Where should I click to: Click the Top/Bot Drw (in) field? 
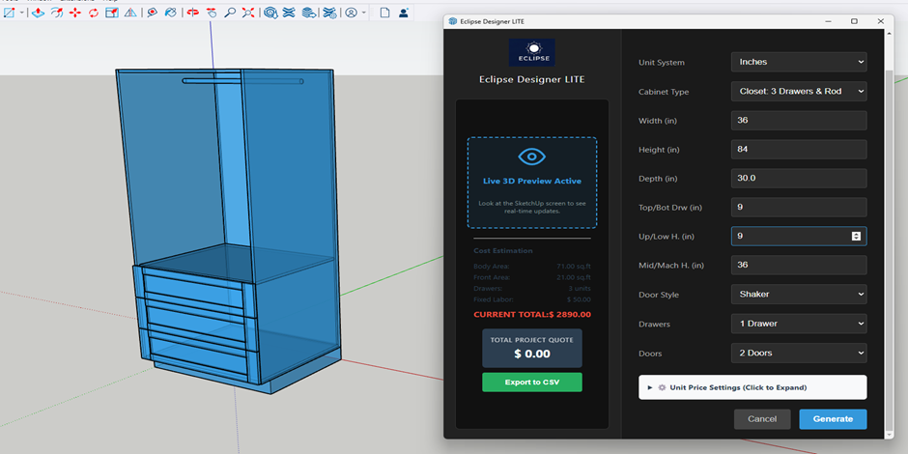pos(799,208)
